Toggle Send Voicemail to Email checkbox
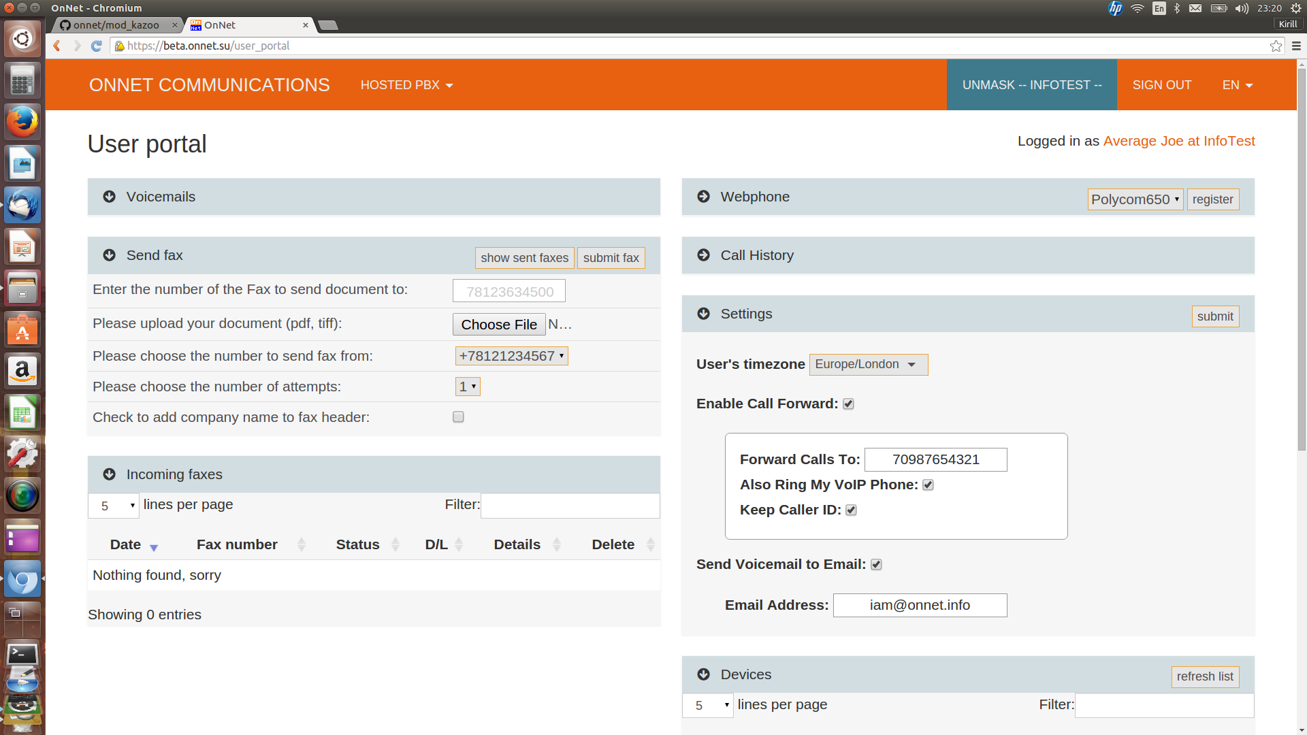The height and width of the screenshot is (735, 1307). tap(875, 564)
